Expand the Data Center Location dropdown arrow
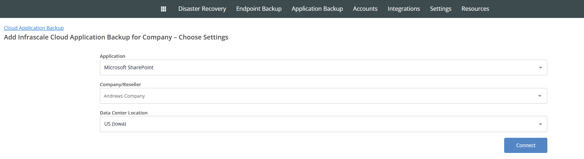This screenshot has height=159, width=584. (540, 124)
